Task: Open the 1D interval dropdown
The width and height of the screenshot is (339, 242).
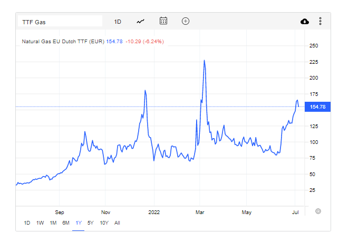Action: pyautogui.click(x=118, y=22)
